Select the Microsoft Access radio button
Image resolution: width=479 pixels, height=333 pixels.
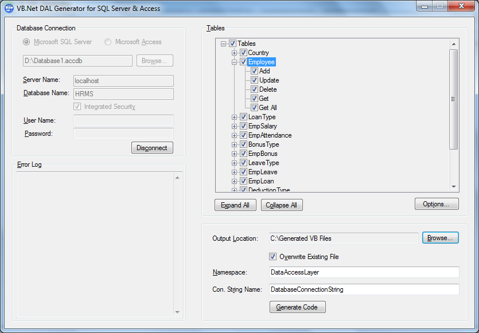[x=107, y=41]
